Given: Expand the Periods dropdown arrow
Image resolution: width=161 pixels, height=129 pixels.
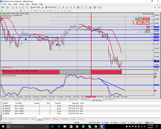Looking at the screenshot, I should coord(97,7).
